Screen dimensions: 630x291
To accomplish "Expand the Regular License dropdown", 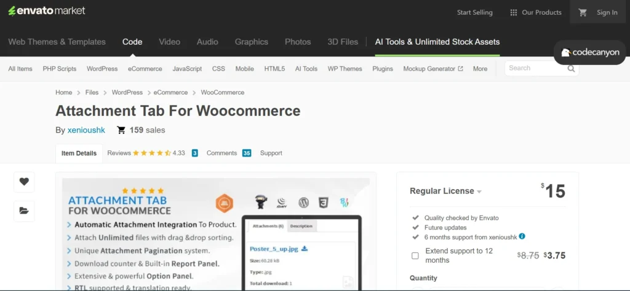I will point(479,192).
